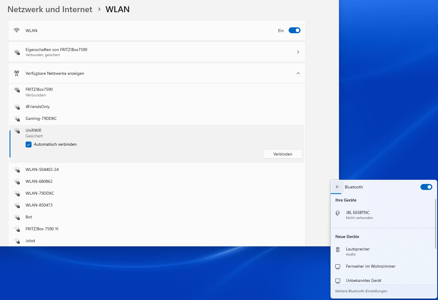Click the Lautsprecher speaker icon
Screen dimensions: 438x300
(x=338, y=250)
